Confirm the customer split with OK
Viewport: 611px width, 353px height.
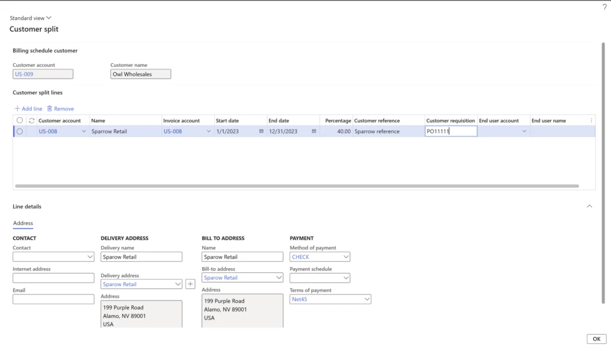(x=596, y=338)
